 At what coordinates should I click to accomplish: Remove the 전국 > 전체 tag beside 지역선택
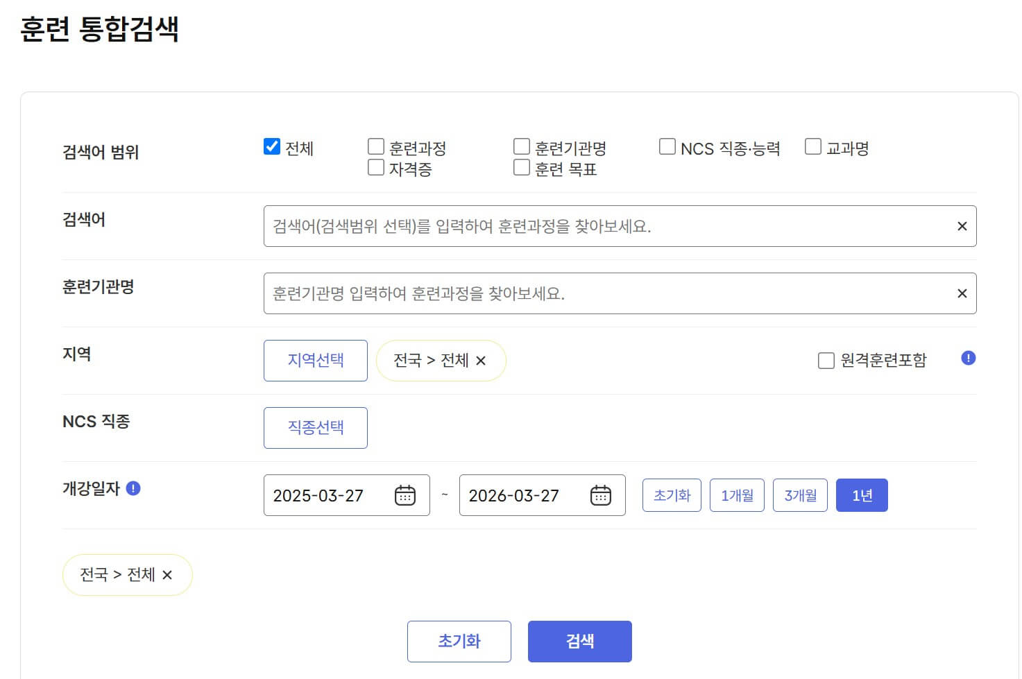[x=484, y=361]
